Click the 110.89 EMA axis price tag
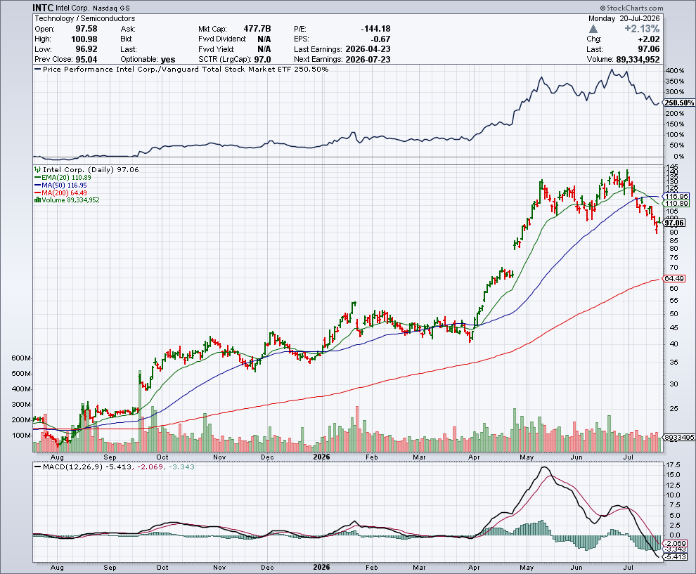This screenshot has height=574, width=696. click(x=676, y=204)
